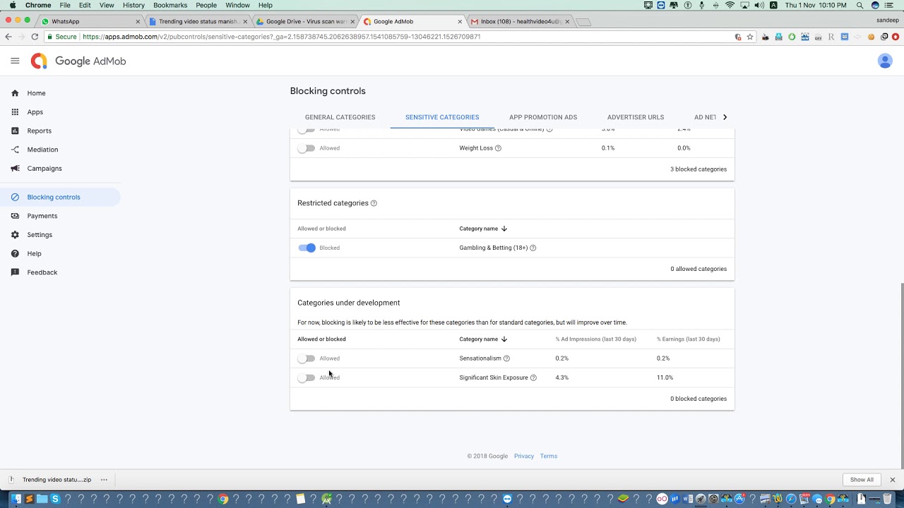Open Chrome from the Dock
This screenshot has width=904, height=508.
pos(223,499)
